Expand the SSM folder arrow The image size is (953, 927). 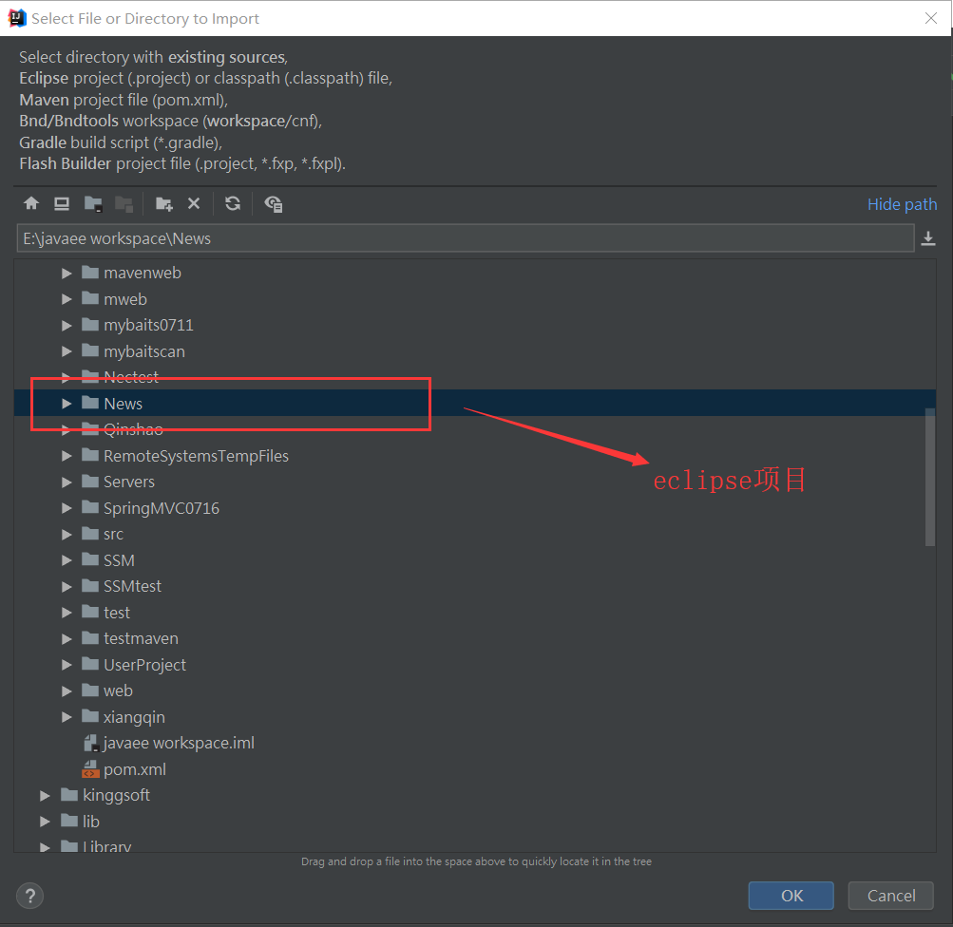click(x=67, y=560)
